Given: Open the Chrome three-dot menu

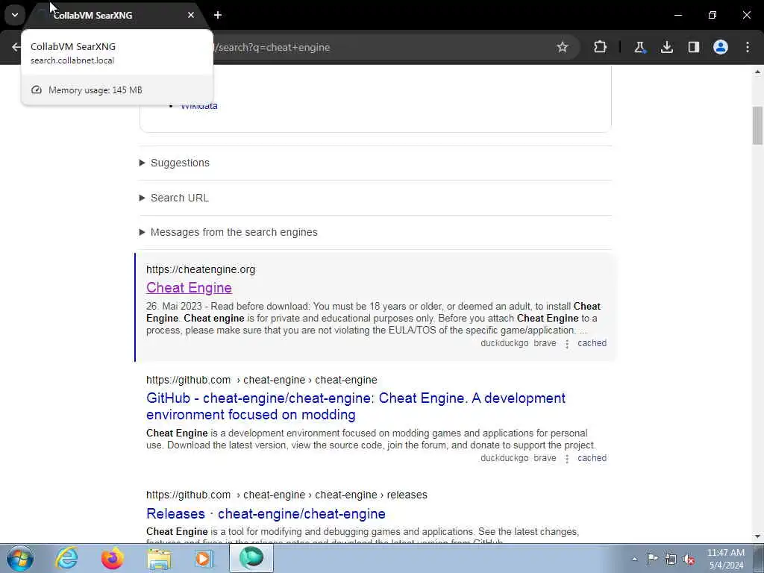Looking at the screenshot, I should point(748,47).
